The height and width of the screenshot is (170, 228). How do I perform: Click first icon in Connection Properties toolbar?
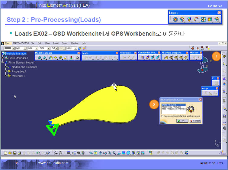pyautogui.click(x=143, y=57)
